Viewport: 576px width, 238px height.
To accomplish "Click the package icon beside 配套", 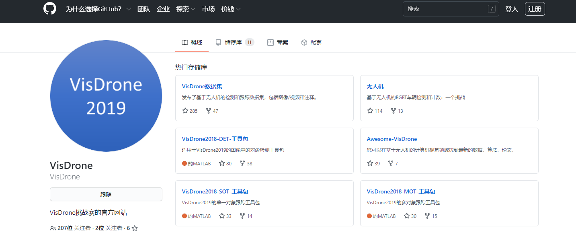I will pyautogui.click(x=304, y=42).
